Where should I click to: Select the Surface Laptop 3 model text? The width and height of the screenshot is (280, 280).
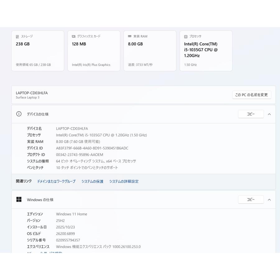27,97
